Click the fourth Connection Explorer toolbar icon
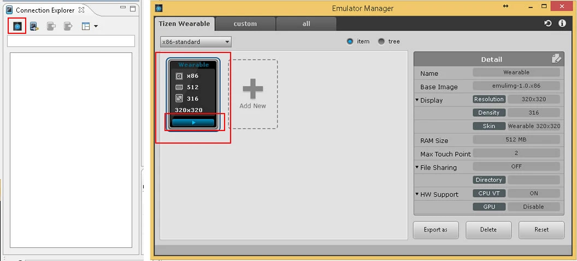 click(x=68, y=26)
